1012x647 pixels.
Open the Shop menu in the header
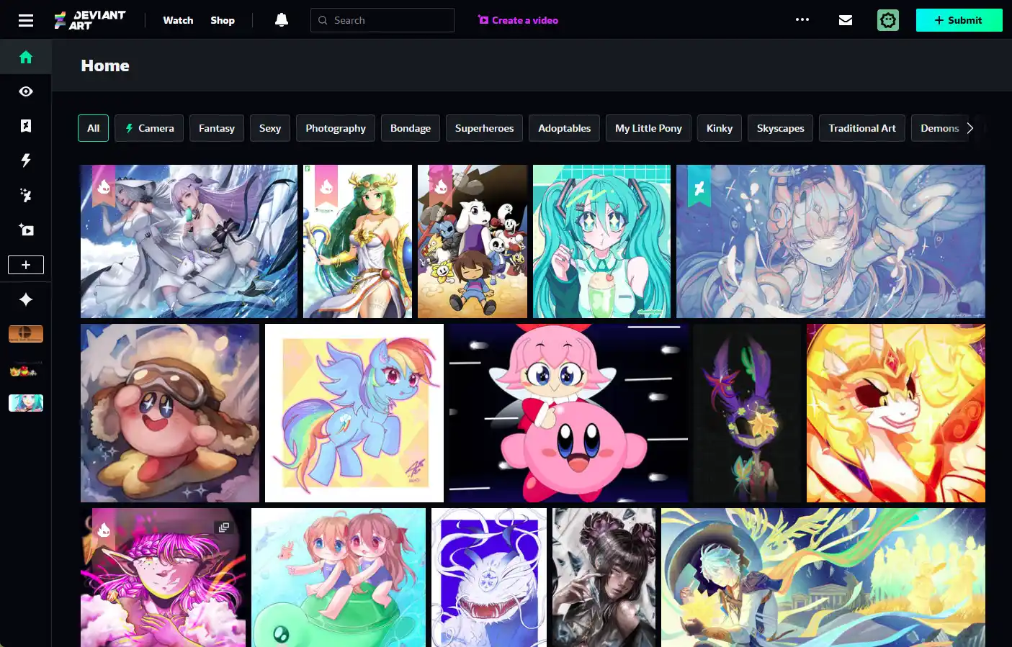point(223,20)
